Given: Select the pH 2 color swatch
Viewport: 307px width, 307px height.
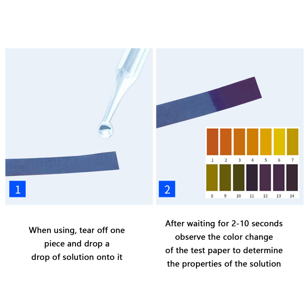Looking at the screenshot, I should tap(226, 142).
